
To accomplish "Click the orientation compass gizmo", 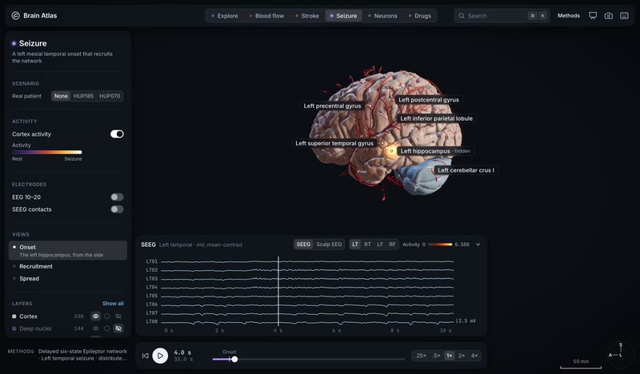I will 621,353.
